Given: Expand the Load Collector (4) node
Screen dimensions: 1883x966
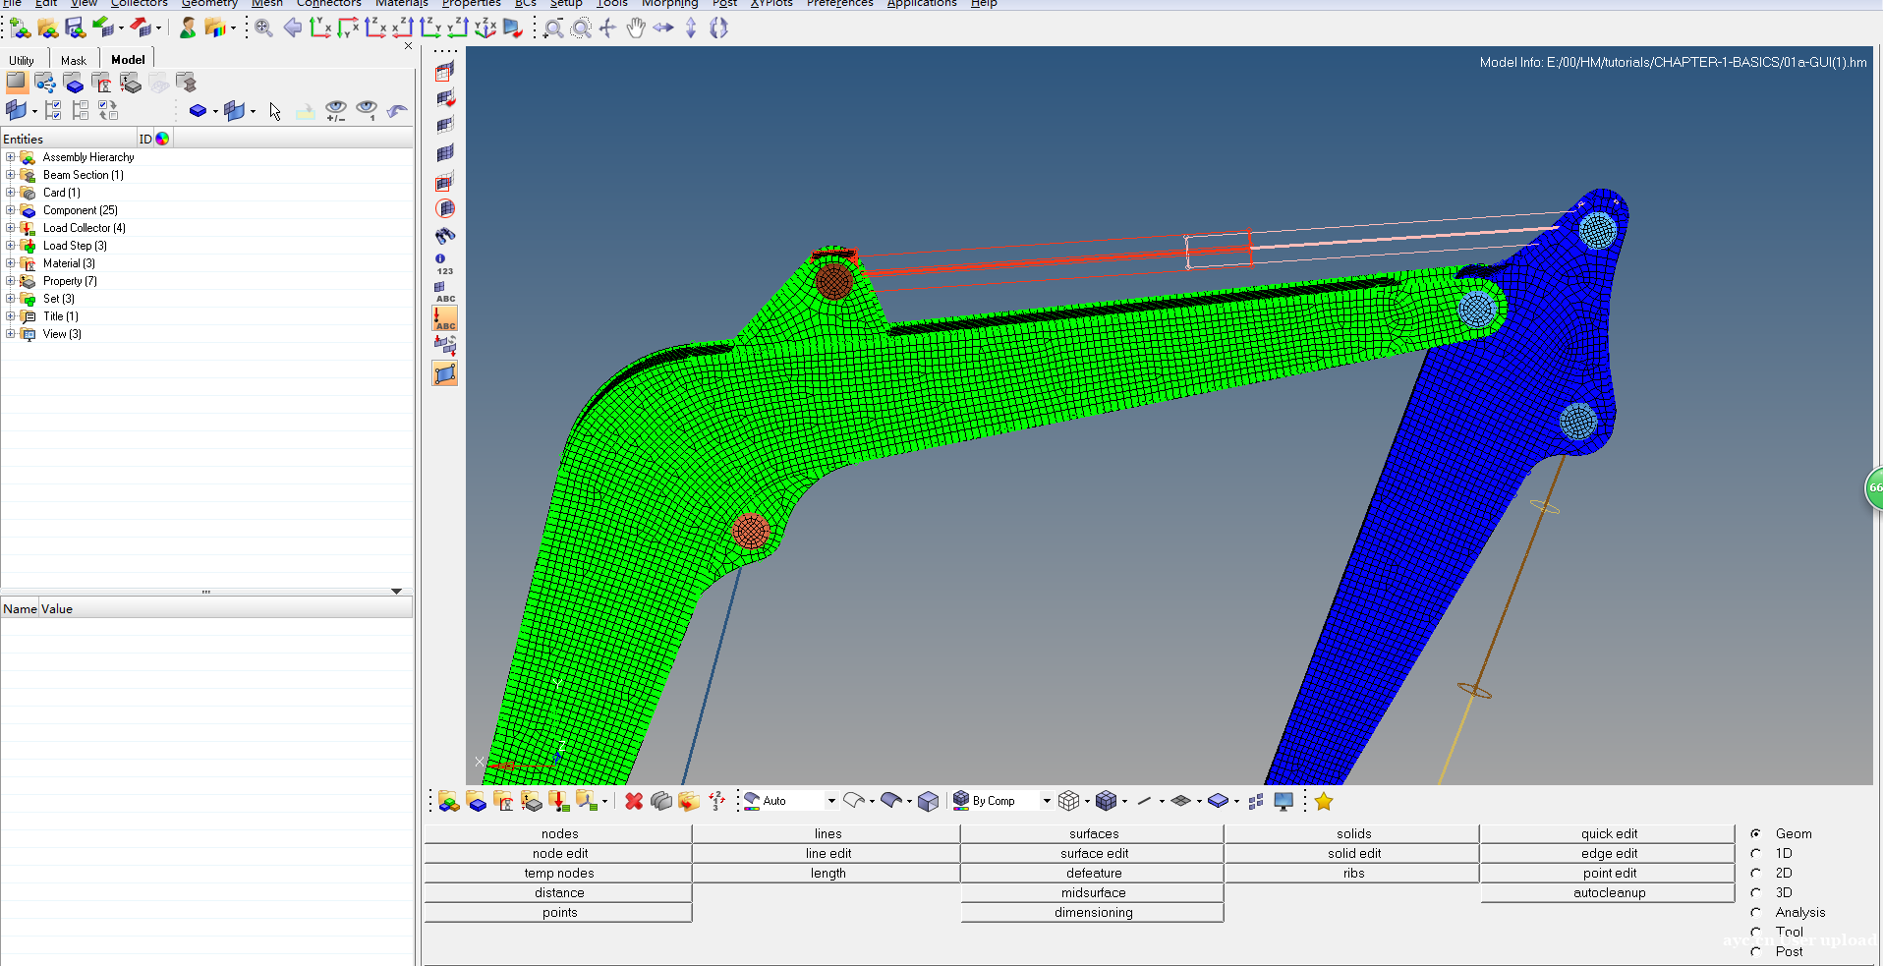Looking at the screenshot, I should coord(11,228).
